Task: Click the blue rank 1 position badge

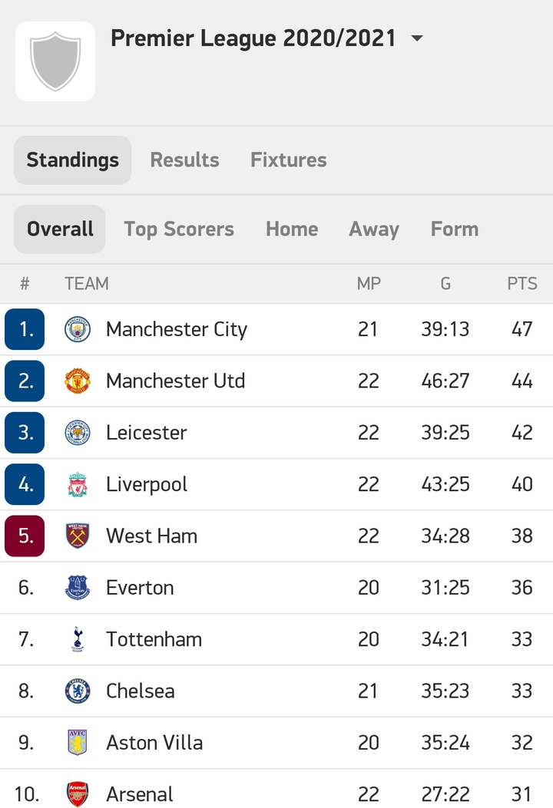Action: click(25, 329)
